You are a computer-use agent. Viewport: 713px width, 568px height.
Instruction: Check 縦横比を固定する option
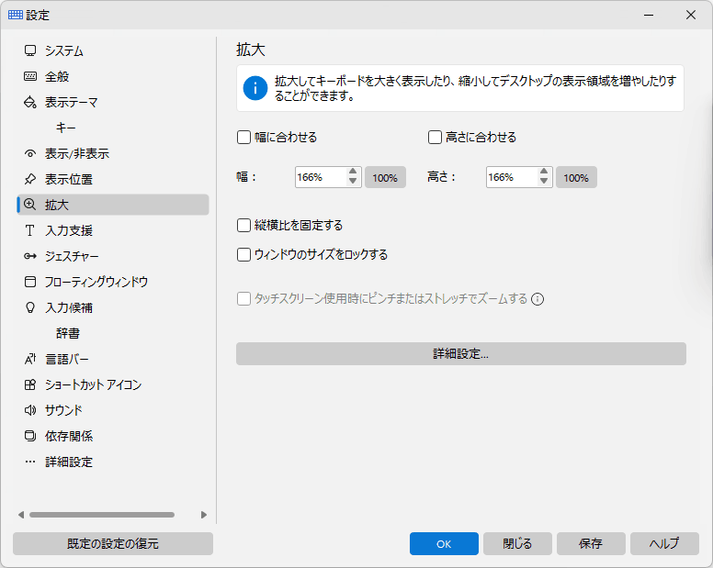point(243,225)
